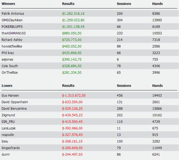Click Patrik Antonius's result $1.262.316,16
Image resolution: width=179 pixels, height=160 pixels.
coord(73,13)
